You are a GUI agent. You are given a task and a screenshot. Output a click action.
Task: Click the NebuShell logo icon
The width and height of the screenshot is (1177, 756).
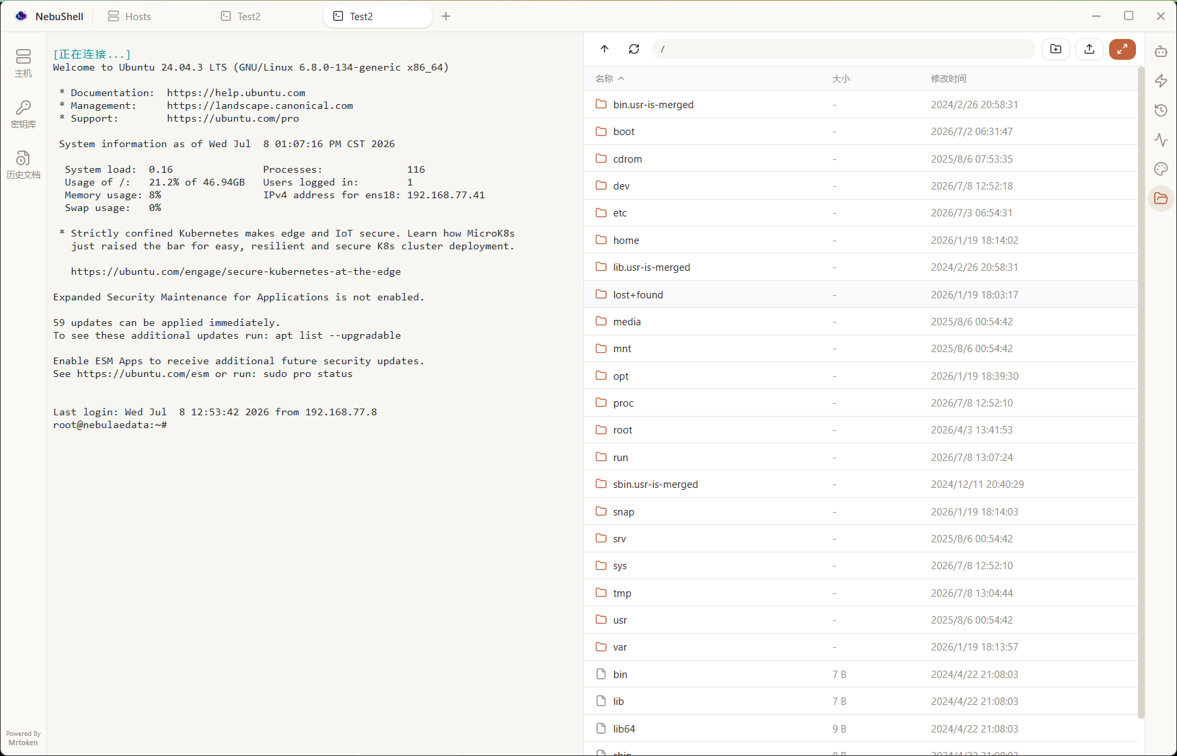click(22, 16)
